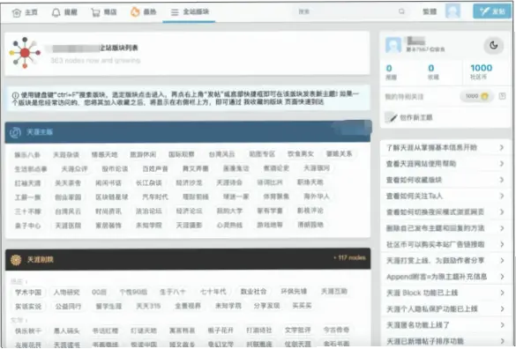This screenshot has height=349, width=516.
Task: Open the 汽车时代 board
Action: tap(155, 197)
